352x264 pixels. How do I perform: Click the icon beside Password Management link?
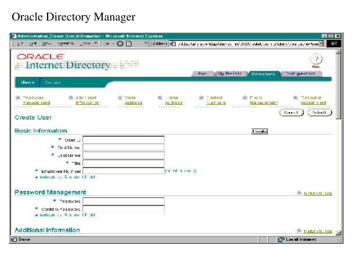18,98
